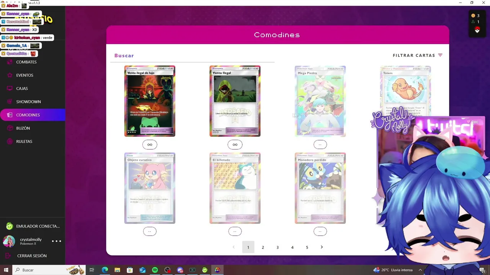Show hidden system tray icons
This screenshot has width=490, height=275.
click(420, 270)
